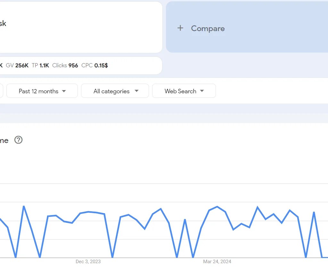Click the Keywords Everywhere stats bar

coord(80,65)
